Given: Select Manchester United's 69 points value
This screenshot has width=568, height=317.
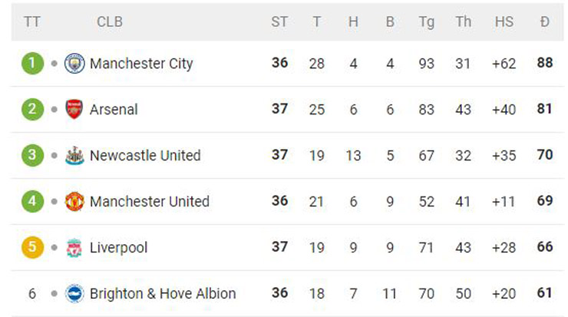Looking at the screenshot, I should pos(545,201).
